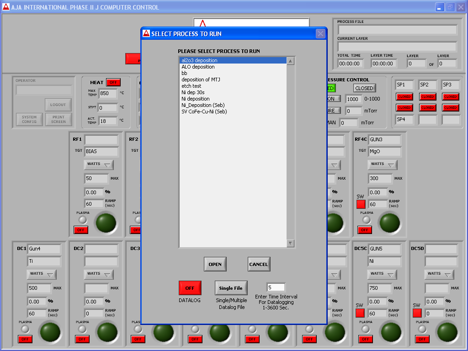
Task: Click the datalog time interval field
Action: [276, 287]
